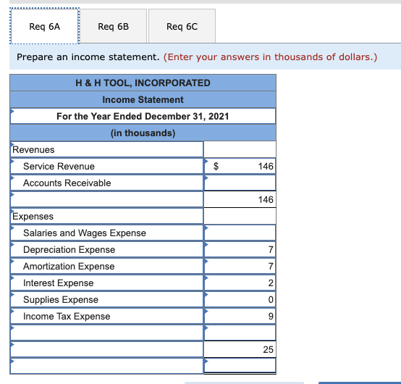Click the 'H & H TOOL, INCORPORATED' header

click(143, 83)
